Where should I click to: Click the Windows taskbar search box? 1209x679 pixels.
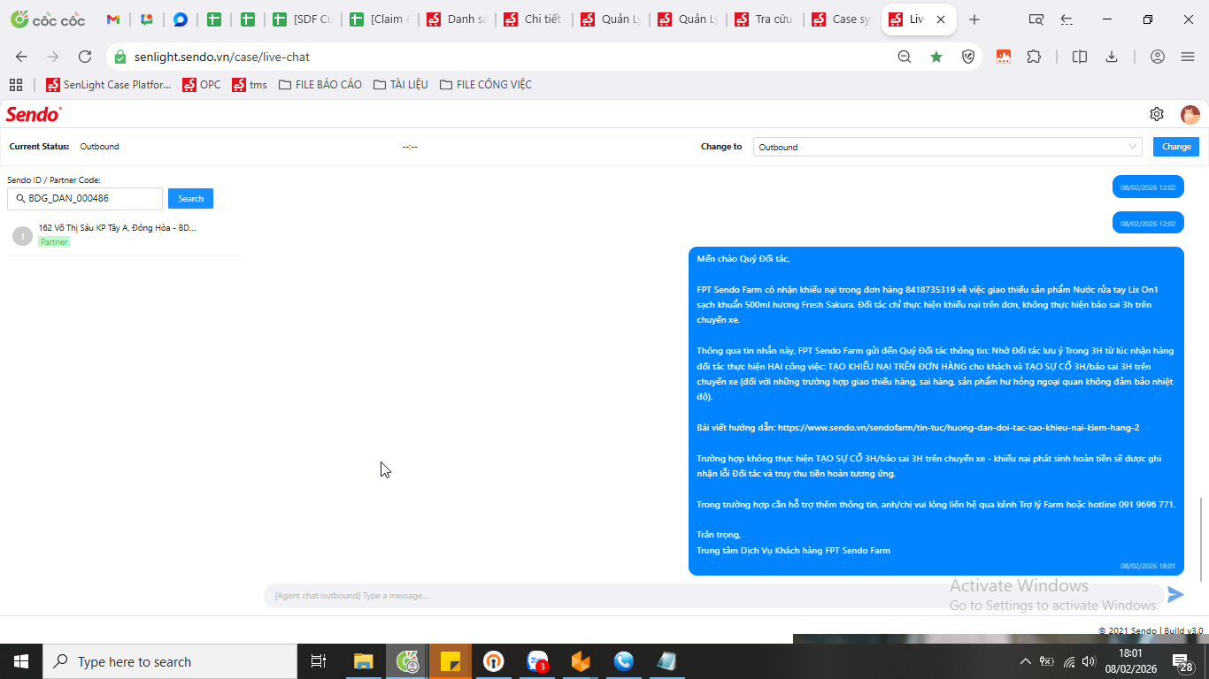coord(170,661)
